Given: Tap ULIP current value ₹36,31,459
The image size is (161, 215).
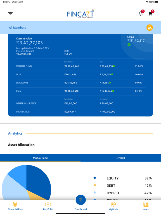Looking at the screenshot, I should [70, 74].
